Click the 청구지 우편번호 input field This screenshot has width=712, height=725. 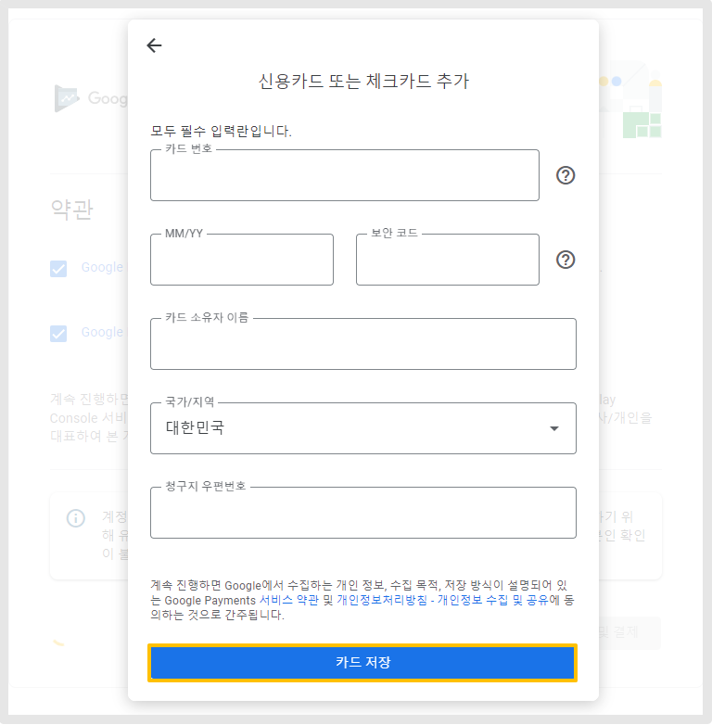362,515
